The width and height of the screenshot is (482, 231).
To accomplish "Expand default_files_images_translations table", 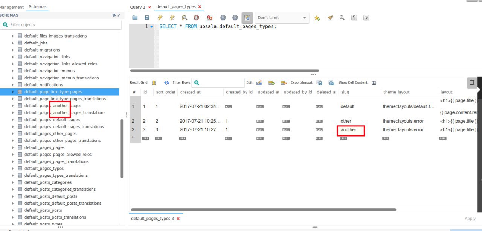I will click(x=12, y=36).
